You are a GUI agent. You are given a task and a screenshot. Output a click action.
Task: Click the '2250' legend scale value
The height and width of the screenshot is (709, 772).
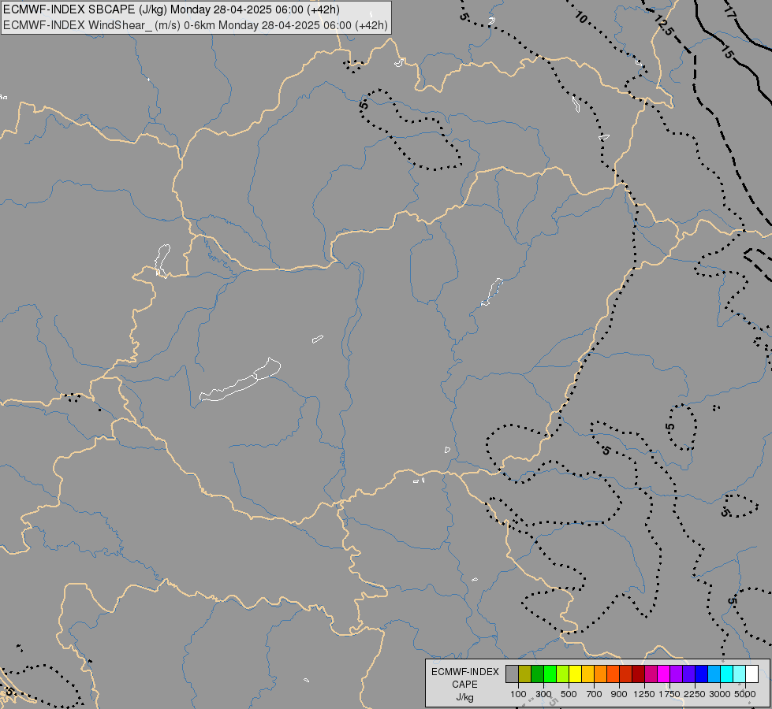coord(695,694)
